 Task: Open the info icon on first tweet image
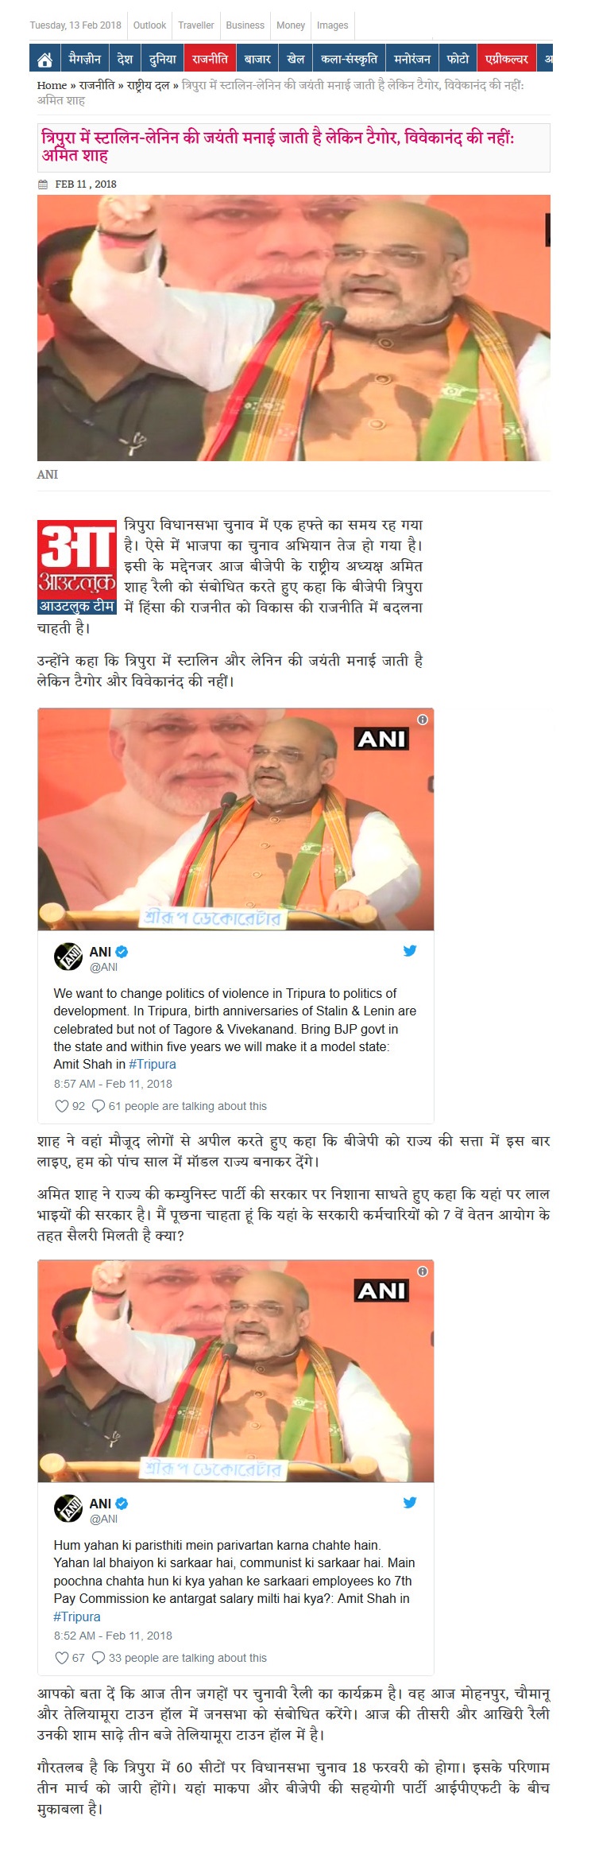tap(423, 720)
